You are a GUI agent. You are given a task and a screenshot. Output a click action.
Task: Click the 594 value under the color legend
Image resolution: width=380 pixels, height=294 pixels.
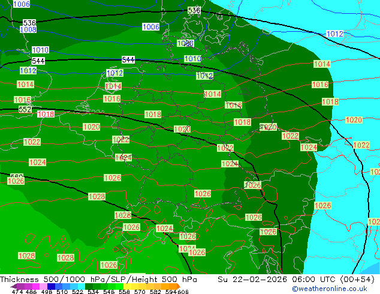171,292
